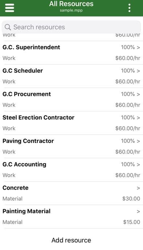This screenshot has height=250, width=143.
Task: Tap the Add resource button
Action: 71,240
